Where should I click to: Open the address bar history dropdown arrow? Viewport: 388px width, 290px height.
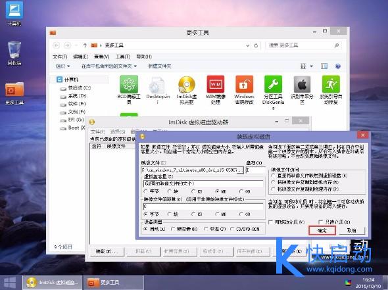pos(247,45)
